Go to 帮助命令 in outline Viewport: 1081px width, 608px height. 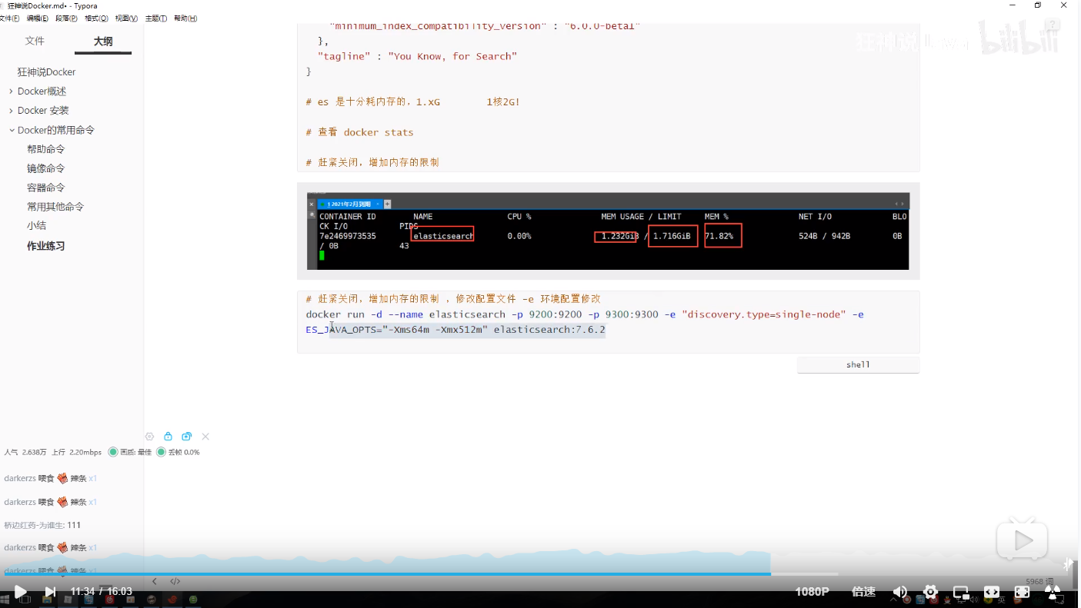(46, 149)
